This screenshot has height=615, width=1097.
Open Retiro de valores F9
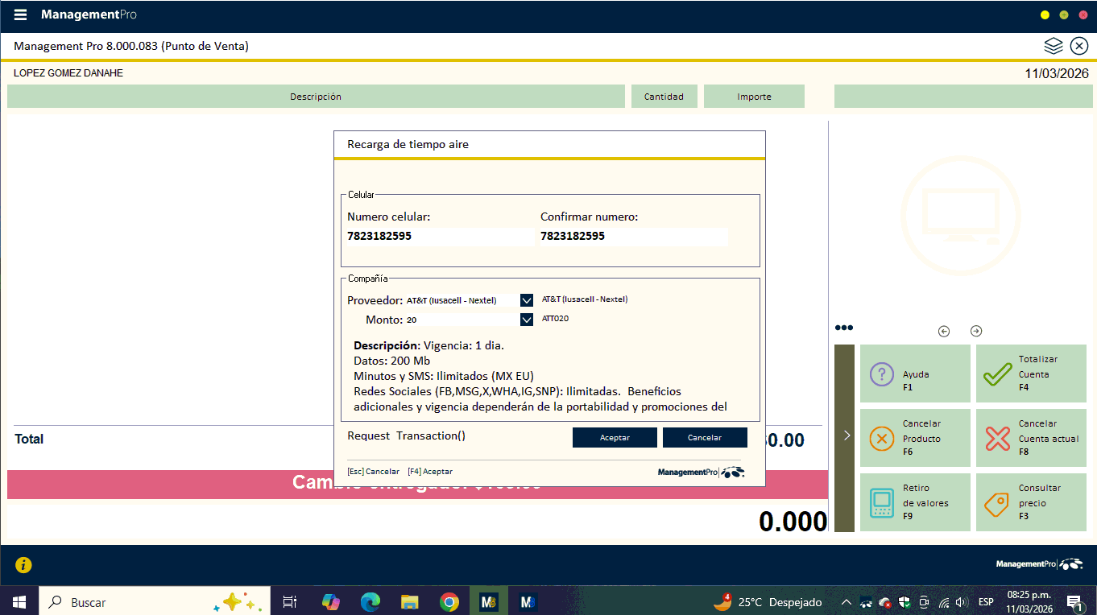(915, 502)
